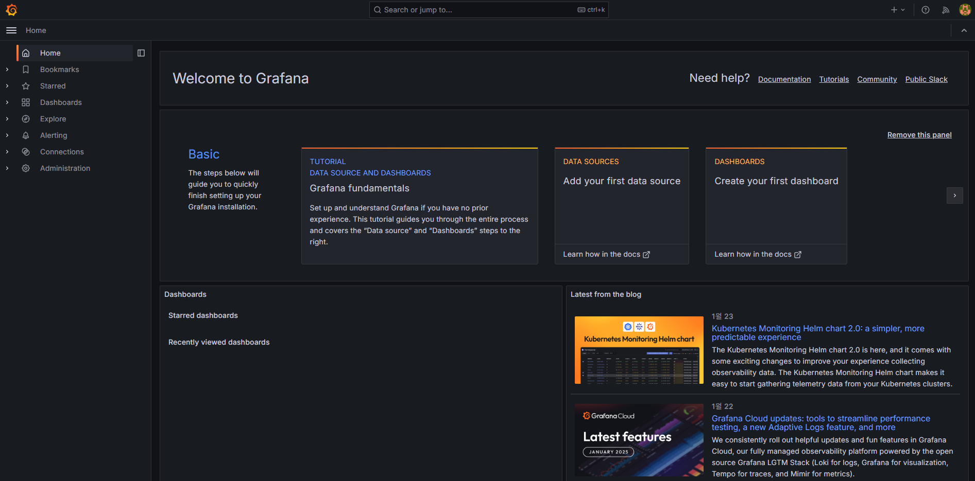Click the Search or jump to field
Screen dimensions: 975x481
coord(489,10)
